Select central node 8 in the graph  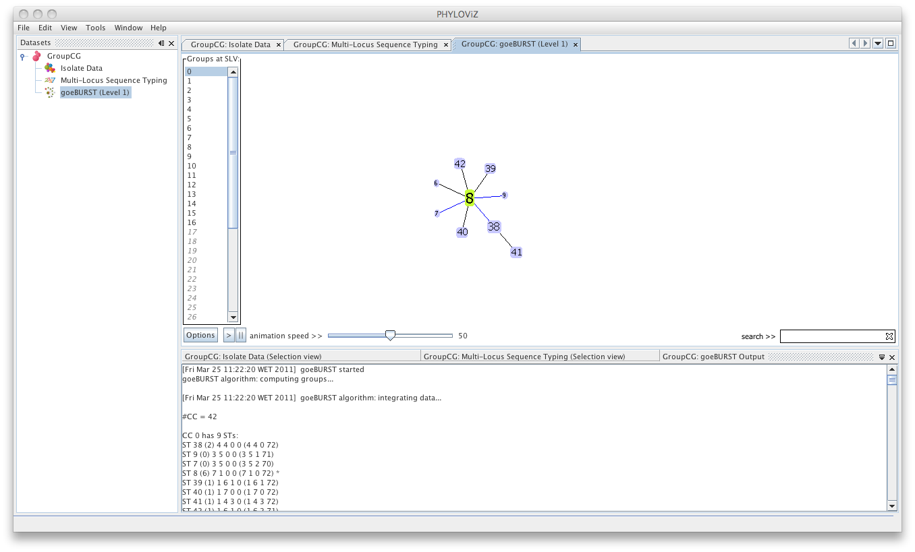point(470,197)
